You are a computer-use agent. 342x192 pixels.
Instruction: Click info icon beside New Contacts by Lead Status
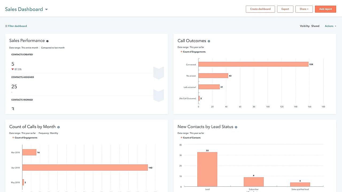tap(236, 127)
